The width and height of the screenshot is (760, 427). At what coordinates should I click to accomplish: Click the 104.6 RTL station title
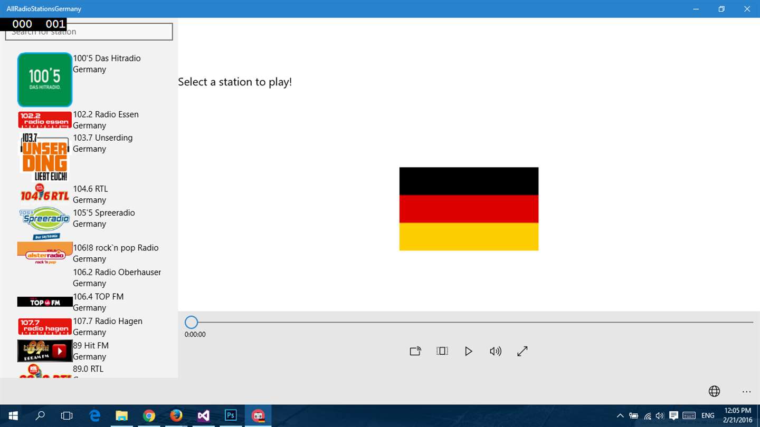pos(90,189)
